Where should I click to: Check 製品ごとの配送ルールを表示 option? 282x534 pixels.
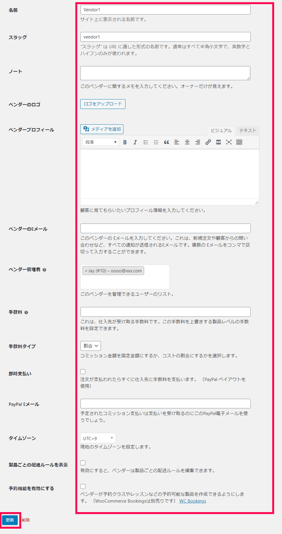point(83,463)
